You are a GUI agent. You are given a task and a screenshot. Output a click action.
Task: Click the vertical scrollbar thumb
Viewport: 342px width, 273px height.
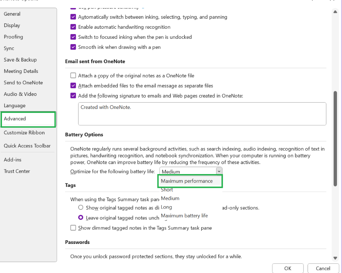pyautogui.click(x=335, y=139)
